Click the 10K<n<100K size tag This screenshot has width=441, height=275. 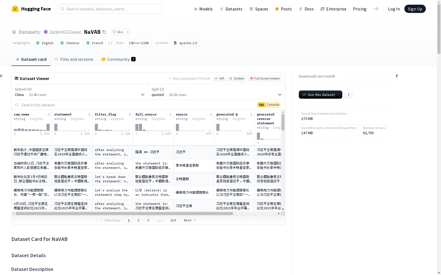coord(139,43)
